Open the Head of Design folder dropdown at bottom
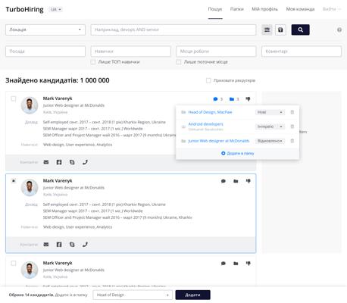 133,295
